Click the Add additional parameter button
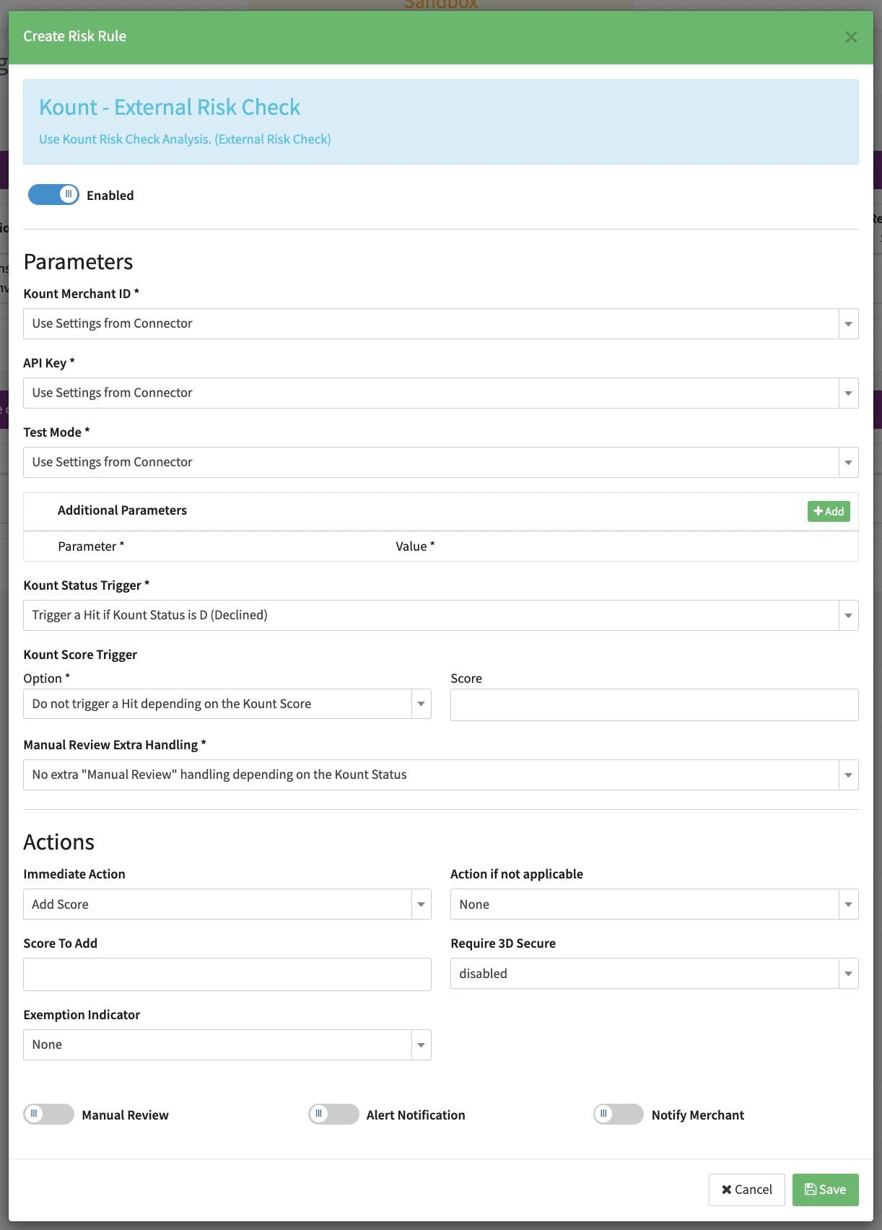 pyautogui.click(x=829, y=511)
